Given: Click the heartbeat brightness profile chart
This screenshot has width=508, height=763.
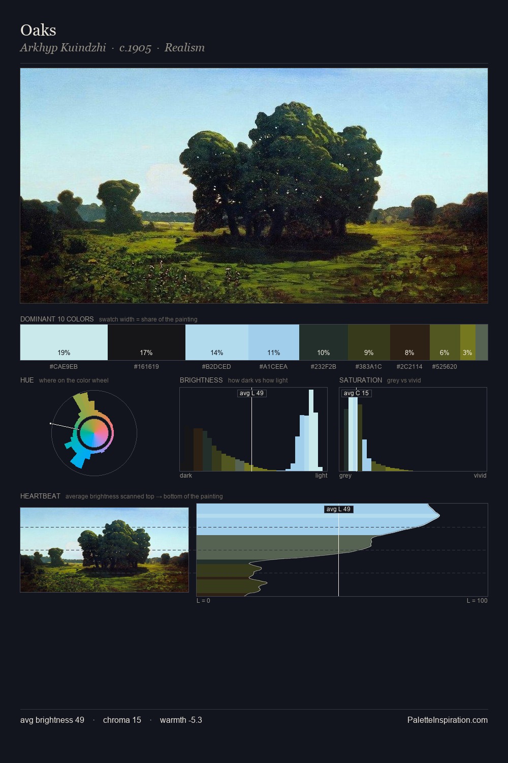Looking at the screenshot, I should click(342, 550).
